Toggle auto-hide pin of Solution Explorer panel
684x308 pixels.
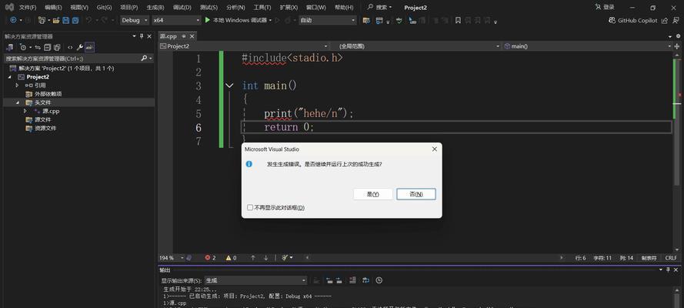click(x=142, y=36)
